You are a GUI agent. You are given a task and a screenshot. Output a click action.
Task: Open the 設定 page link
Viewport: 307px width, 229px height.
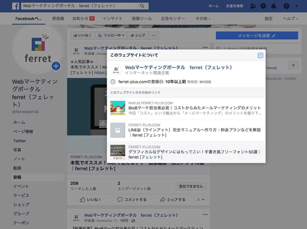tap(268, 19)
